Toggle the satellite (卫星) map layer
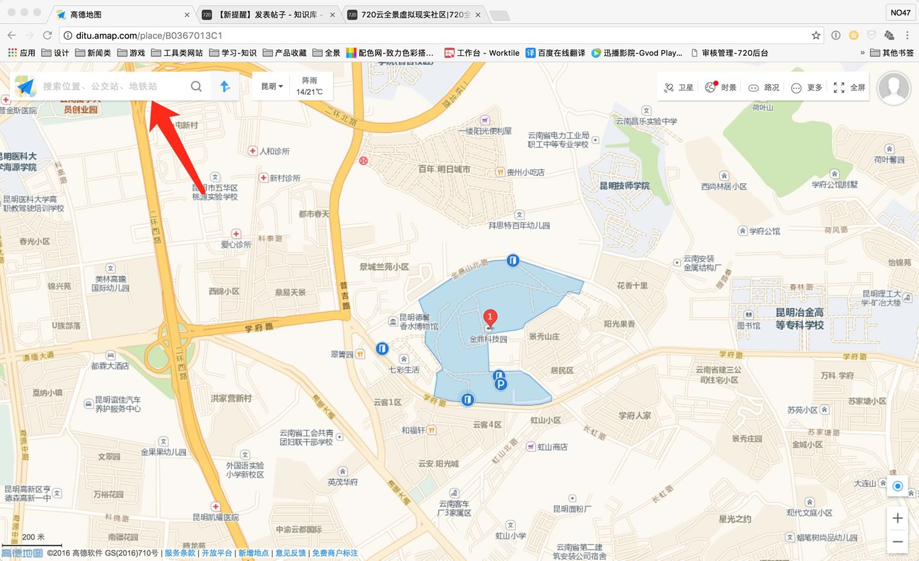Image resolution: width=919 pixels, height=561 pixels. tap(678, 88)
